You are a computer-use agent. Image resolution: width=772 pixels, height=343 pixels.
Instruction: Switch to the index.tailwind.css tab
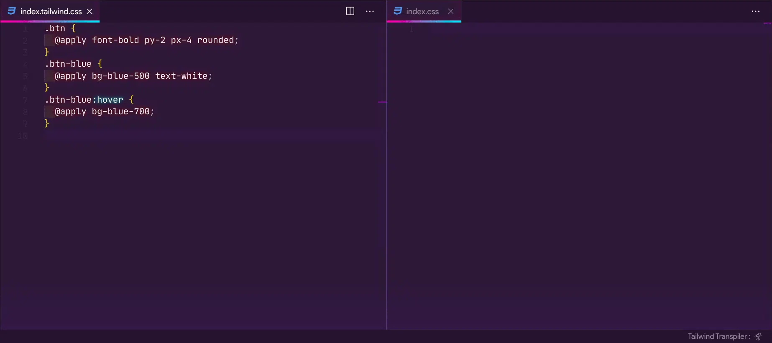(x=51, y=11)
